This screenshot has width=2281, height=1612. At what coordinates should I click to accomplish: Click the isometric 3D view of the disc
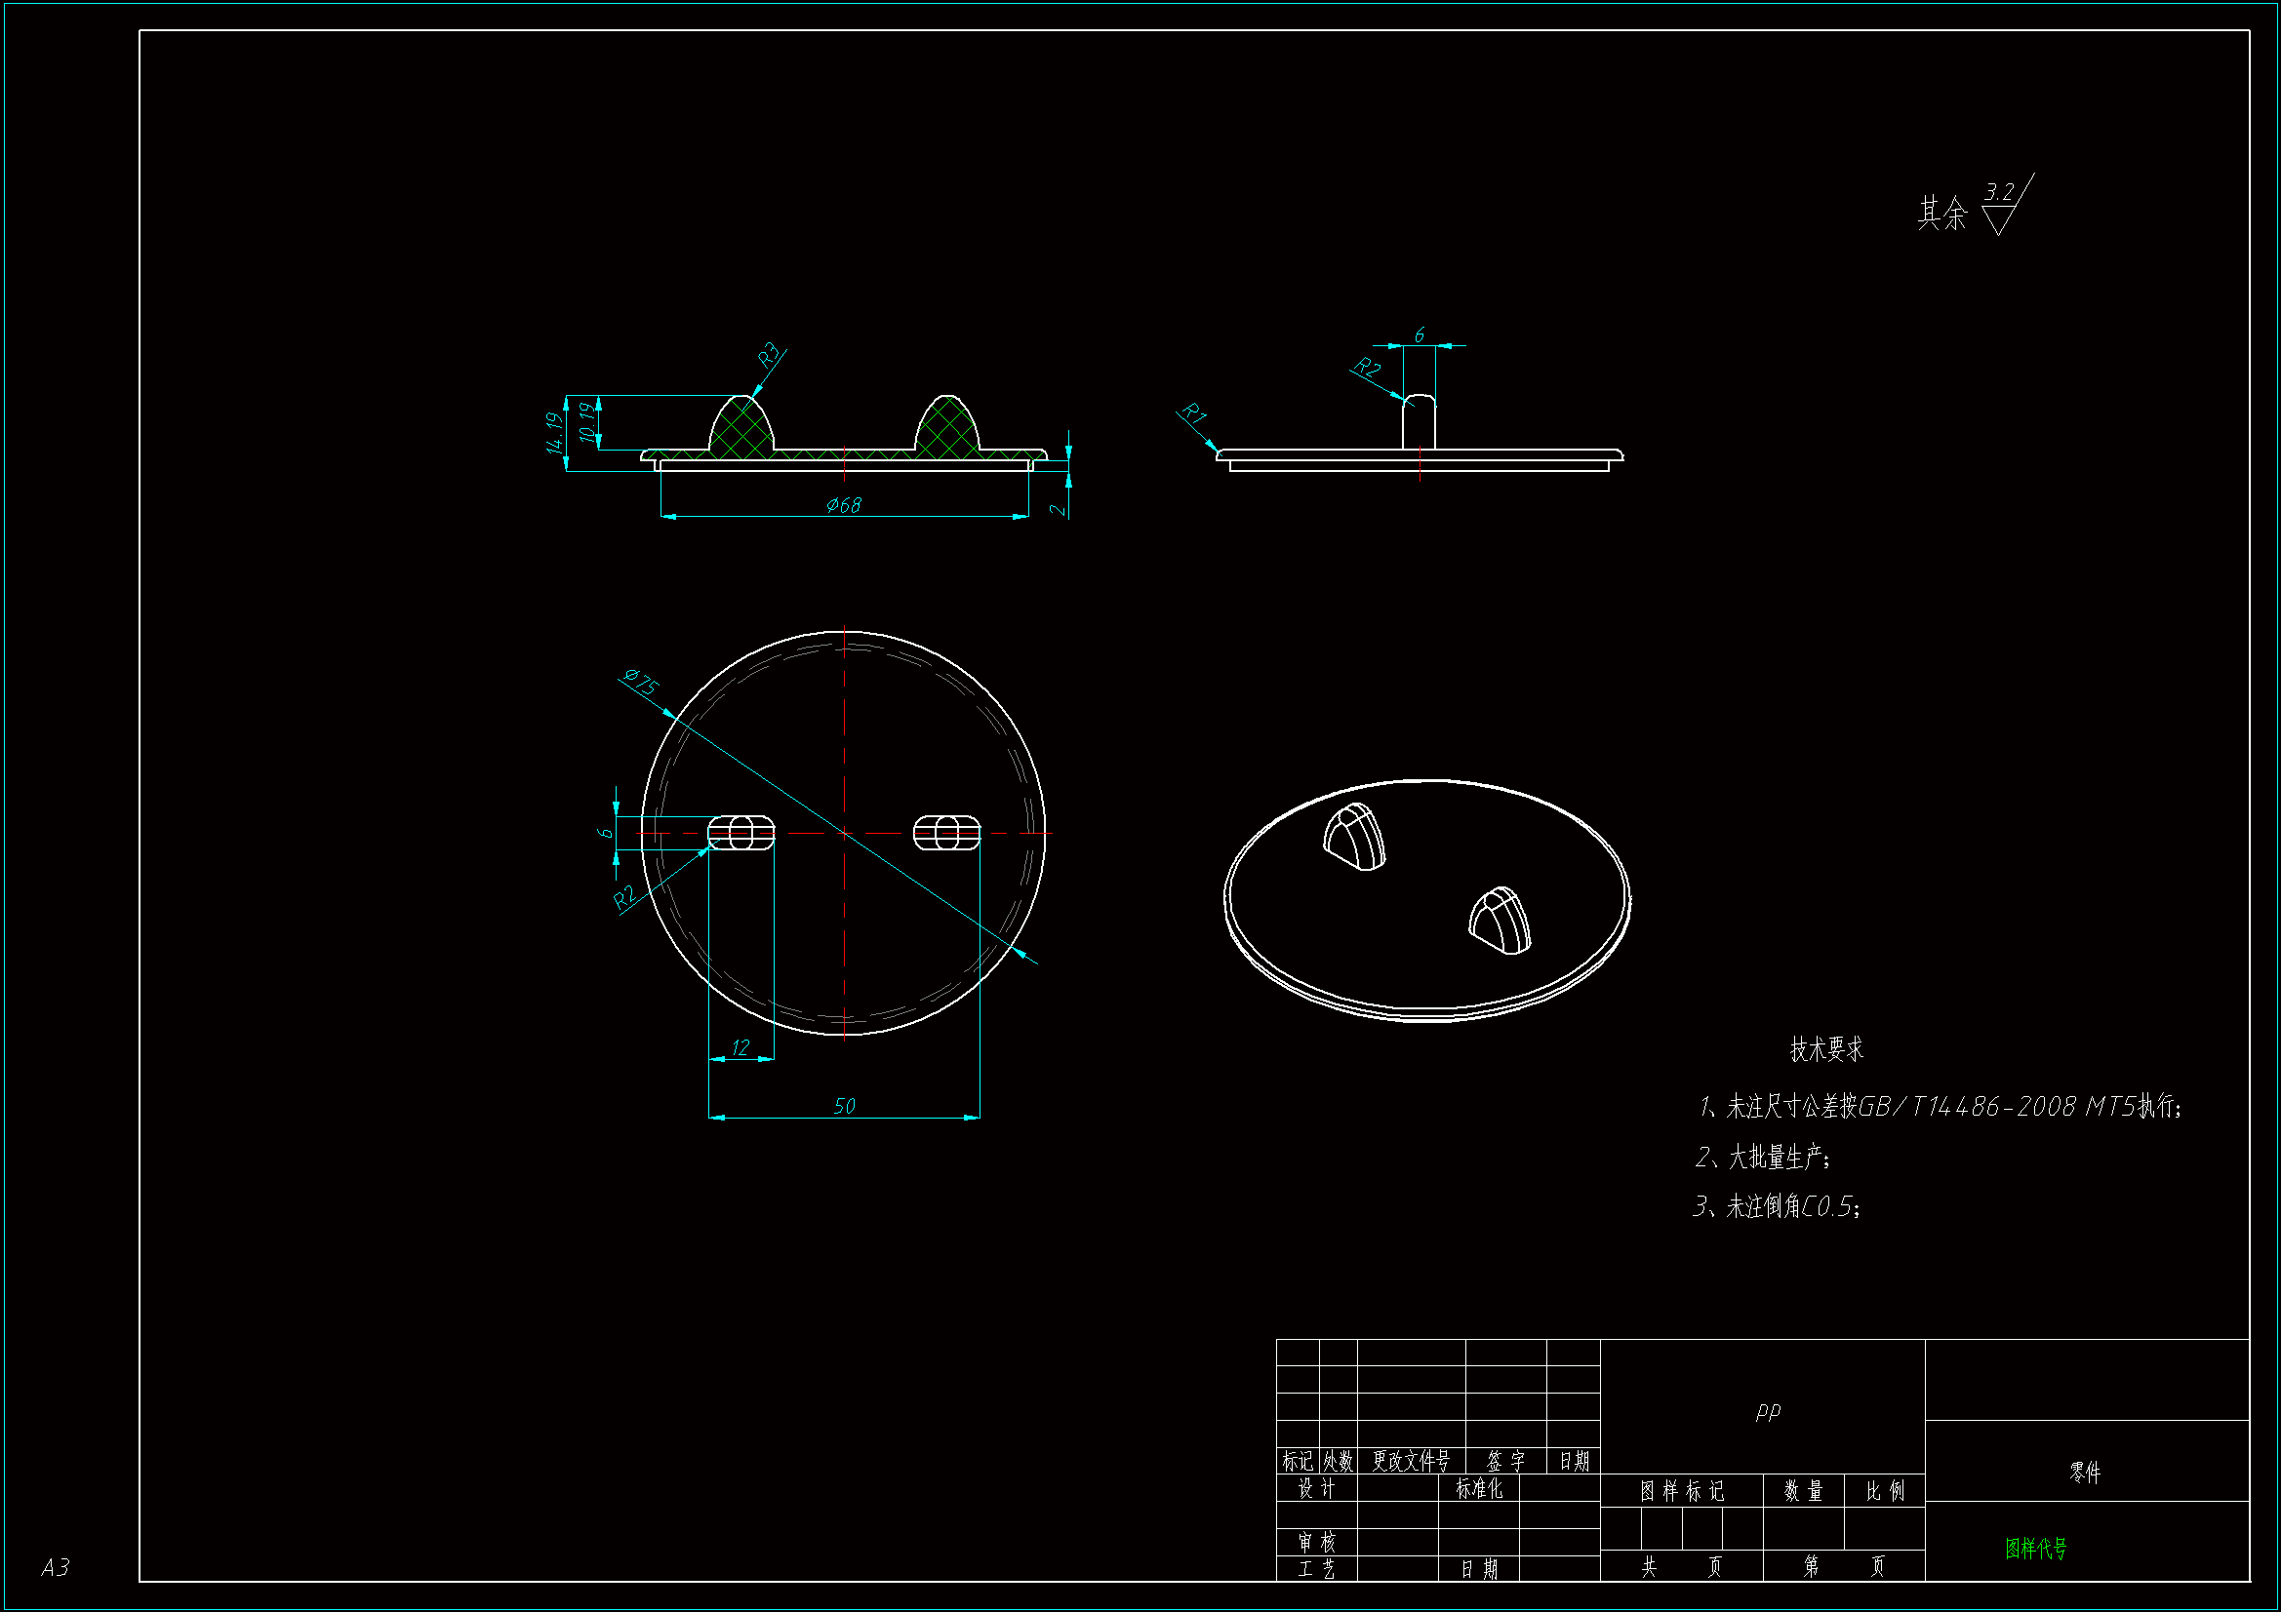click(x=1426, y=901)
